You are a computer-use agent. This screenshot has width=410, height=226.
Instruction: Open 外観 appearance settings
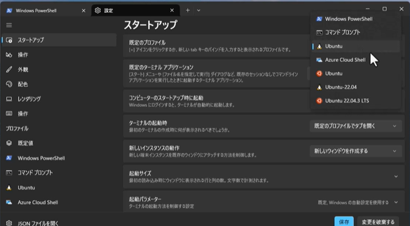click(x=59, y=70)
